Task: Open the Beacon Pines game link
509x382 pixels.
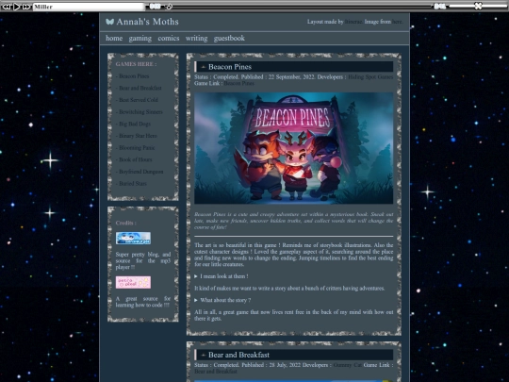Action: click(238, 84)
